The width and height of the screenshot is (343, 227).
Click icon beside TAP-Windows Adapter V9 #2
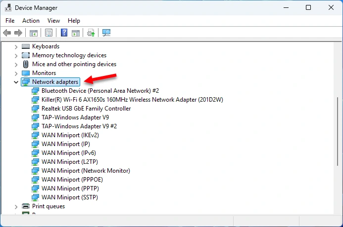(x=35, y=126)
